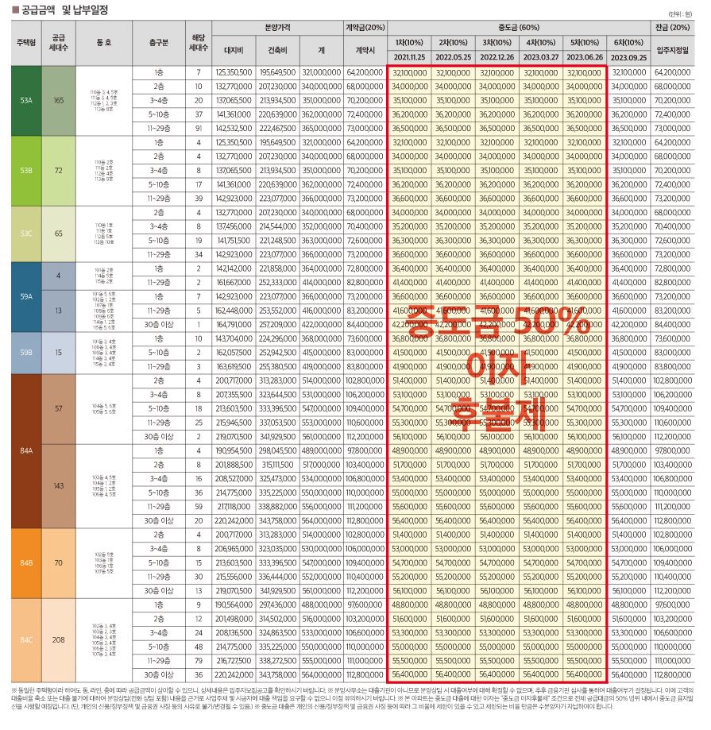Viewport: 711px width, 730px height.
Task: Click the 계약시 sub-header
Action: pos(365,50)
